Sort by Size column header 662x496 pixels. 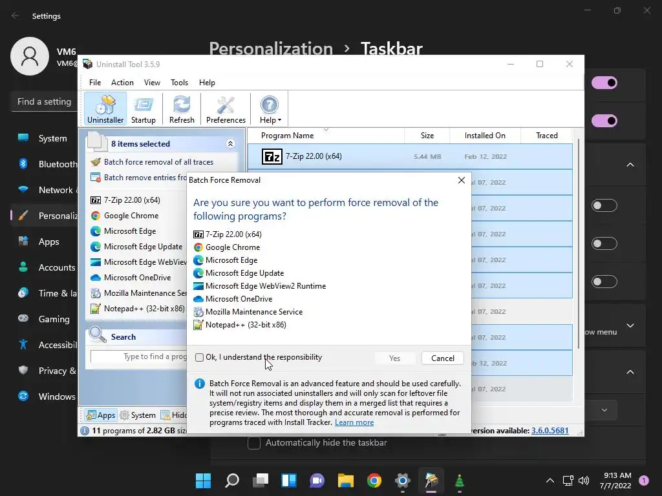coord(427,136)
